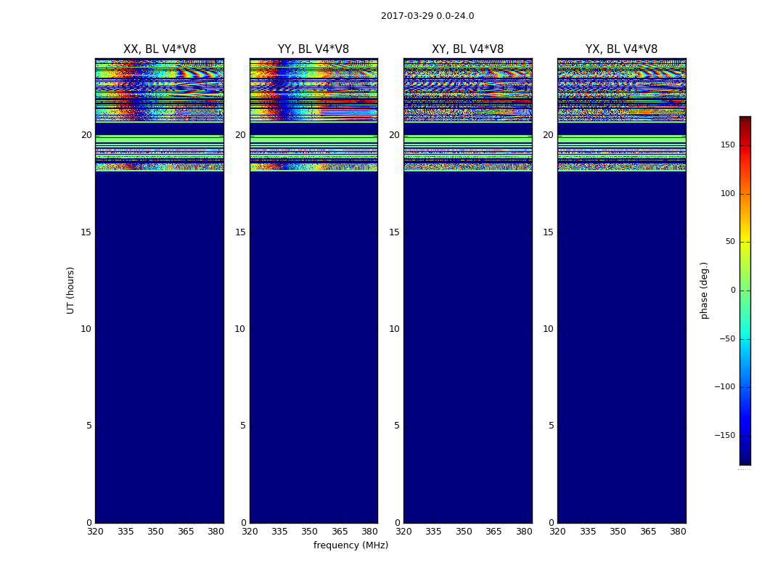
Task: Click the colorbar at the −150 degree level
Action: click(x=745, y=435)
